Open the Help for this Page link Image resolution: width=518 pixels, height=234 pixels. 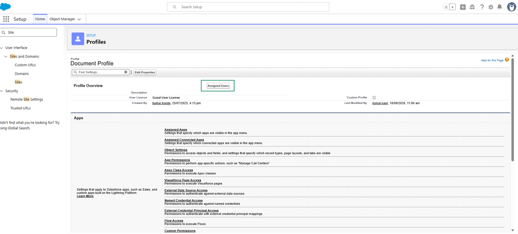[x=492, y=61]
